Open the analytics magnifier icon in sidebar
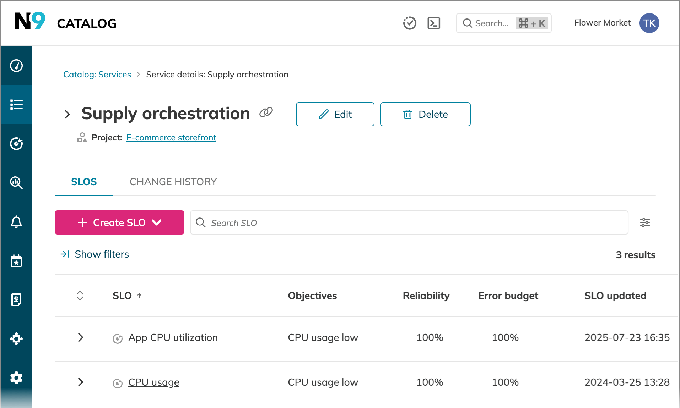This screenshot has height=408, width=680. 16,183
